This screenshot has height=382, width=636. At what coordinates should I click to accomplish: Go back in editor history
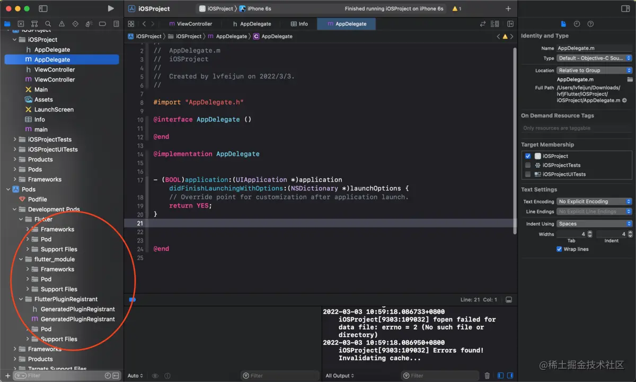point(144,24)
